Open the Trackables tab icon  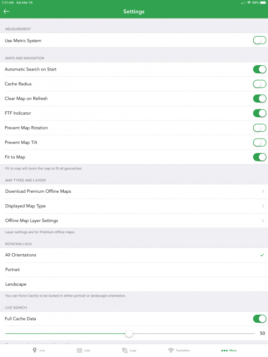(x=171, y=350)
